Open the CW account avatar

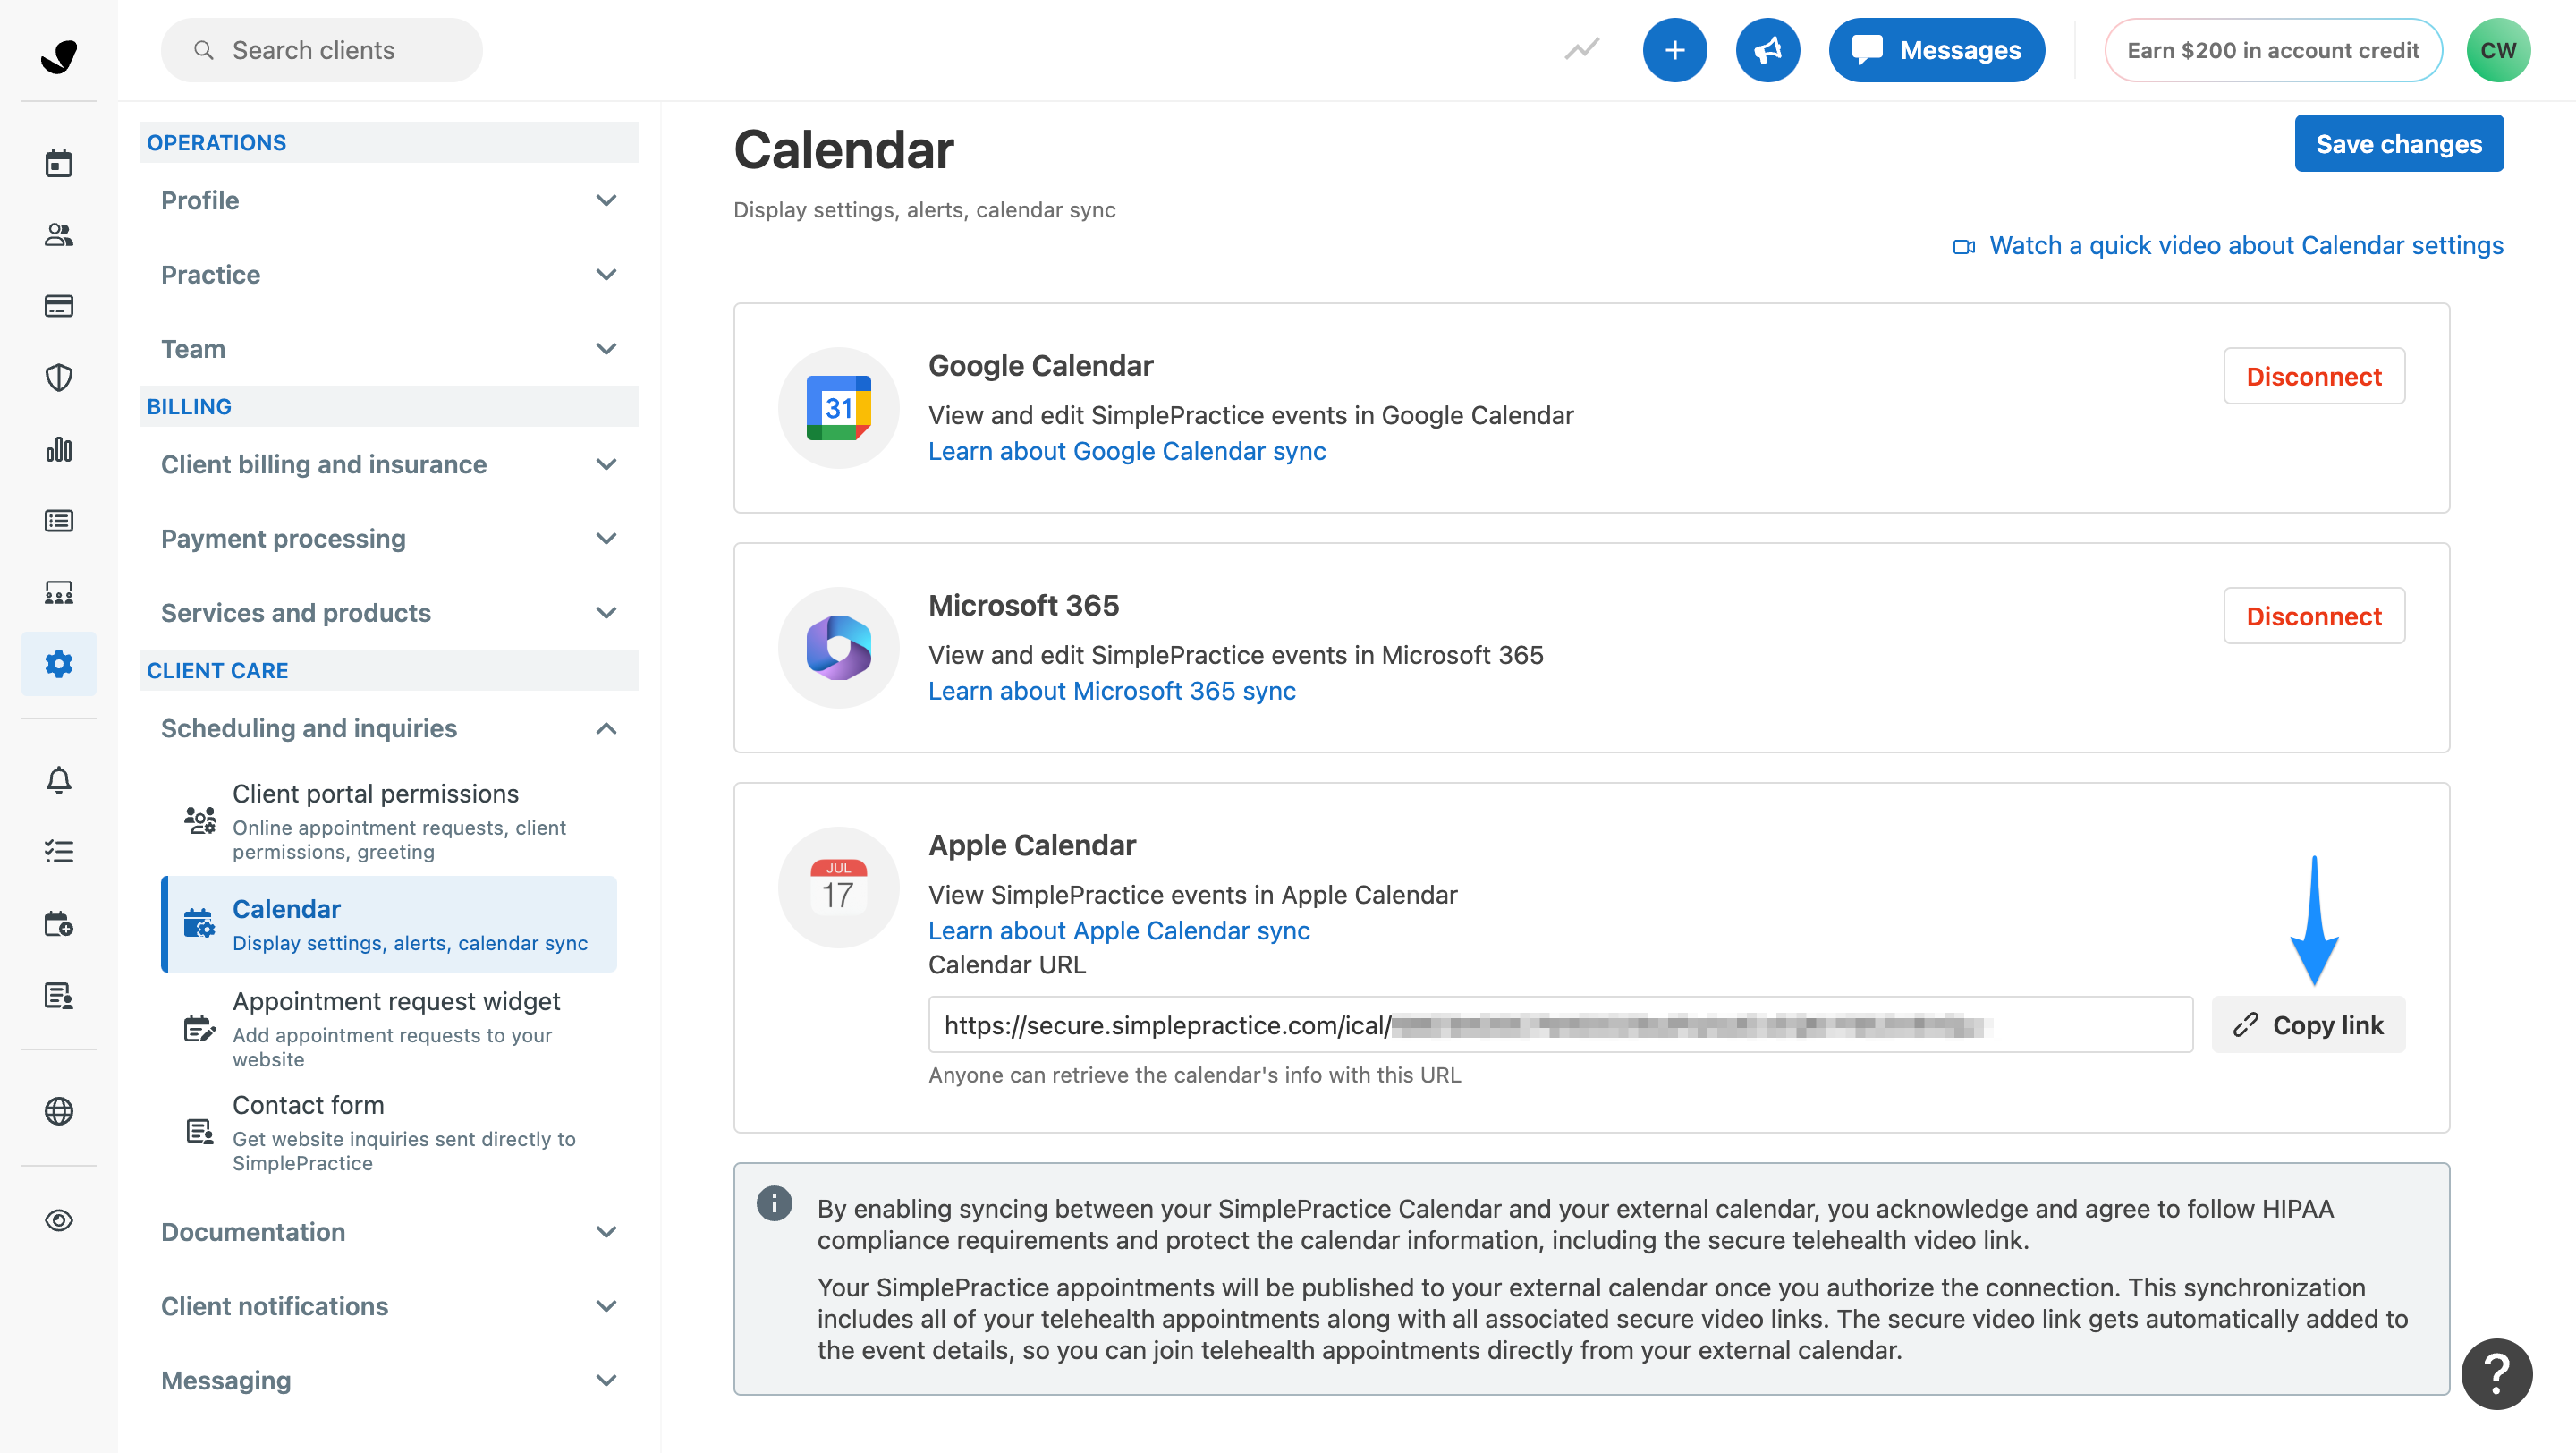2498,50
